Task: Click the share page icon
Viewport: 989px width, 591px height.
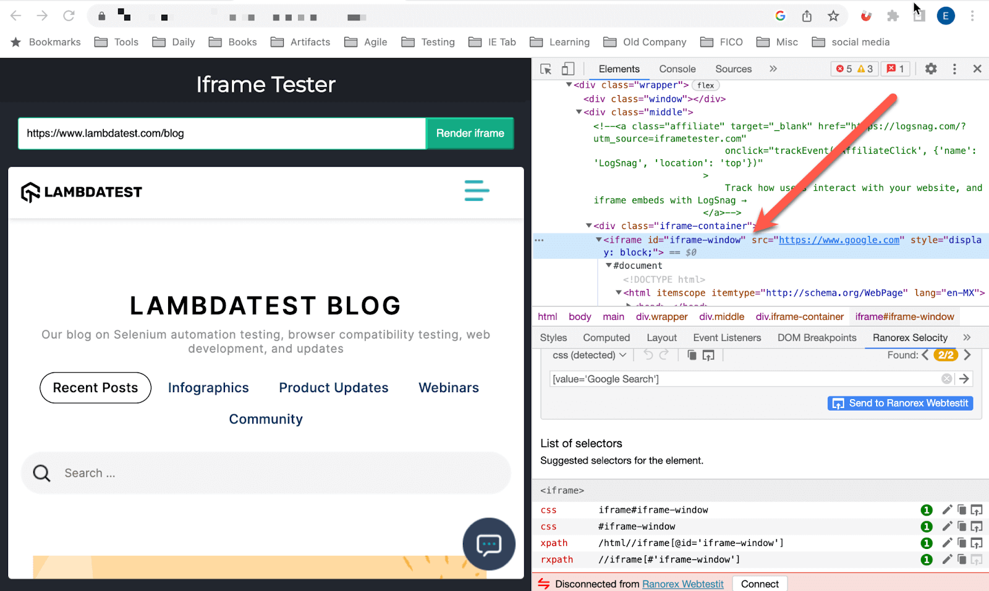Action: point(807,16)
